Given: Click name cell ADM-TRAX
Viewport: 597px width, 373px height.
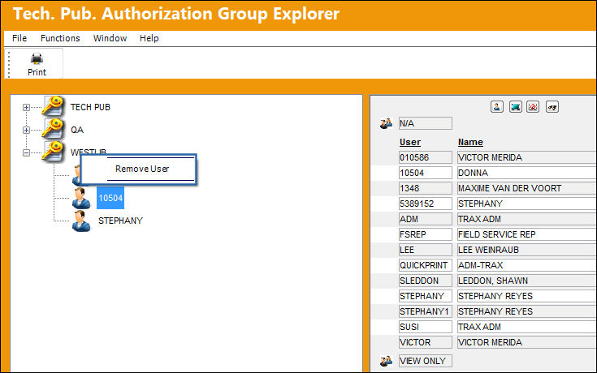Looking at the screenshot, I should pyautogui.click(x=526, y=265).
